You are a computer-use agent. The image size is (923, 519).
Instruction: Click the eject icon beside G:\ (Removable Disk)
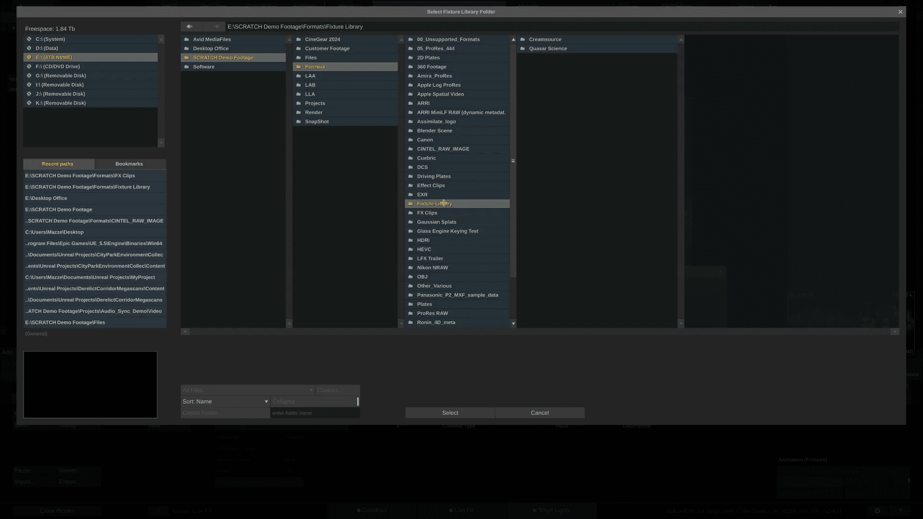point(29,75)
